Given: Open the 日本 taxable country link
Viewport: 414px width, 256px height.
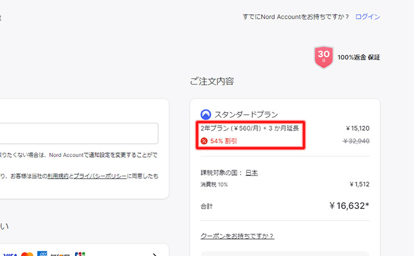Looking at the screenshot, I should 251,173.
